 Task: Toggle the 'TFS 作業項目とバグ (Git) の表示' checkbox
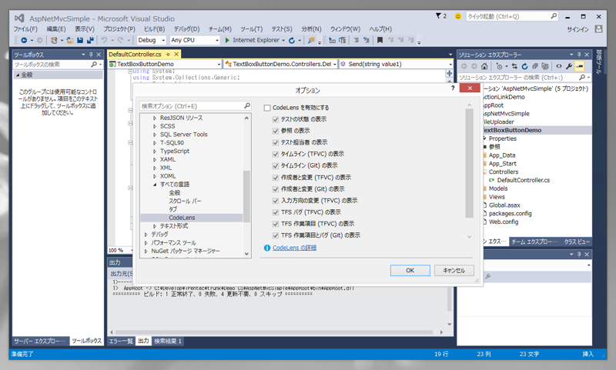click(276, 235)
